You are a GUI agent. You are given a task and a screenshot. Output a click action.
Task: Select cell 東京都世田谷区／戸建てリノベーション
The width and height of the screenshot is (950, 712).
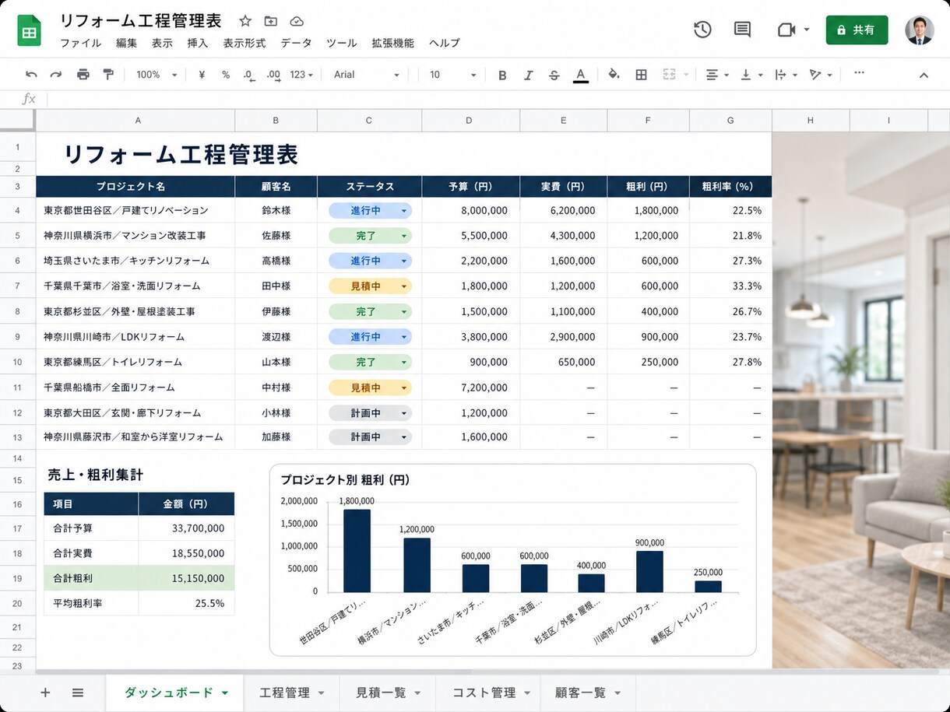135,210
